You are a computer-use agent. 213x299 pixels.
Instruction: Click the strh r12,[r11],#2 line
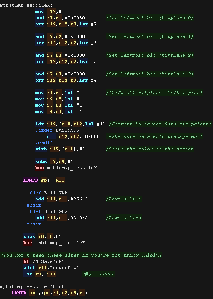(x=60, y=149)
